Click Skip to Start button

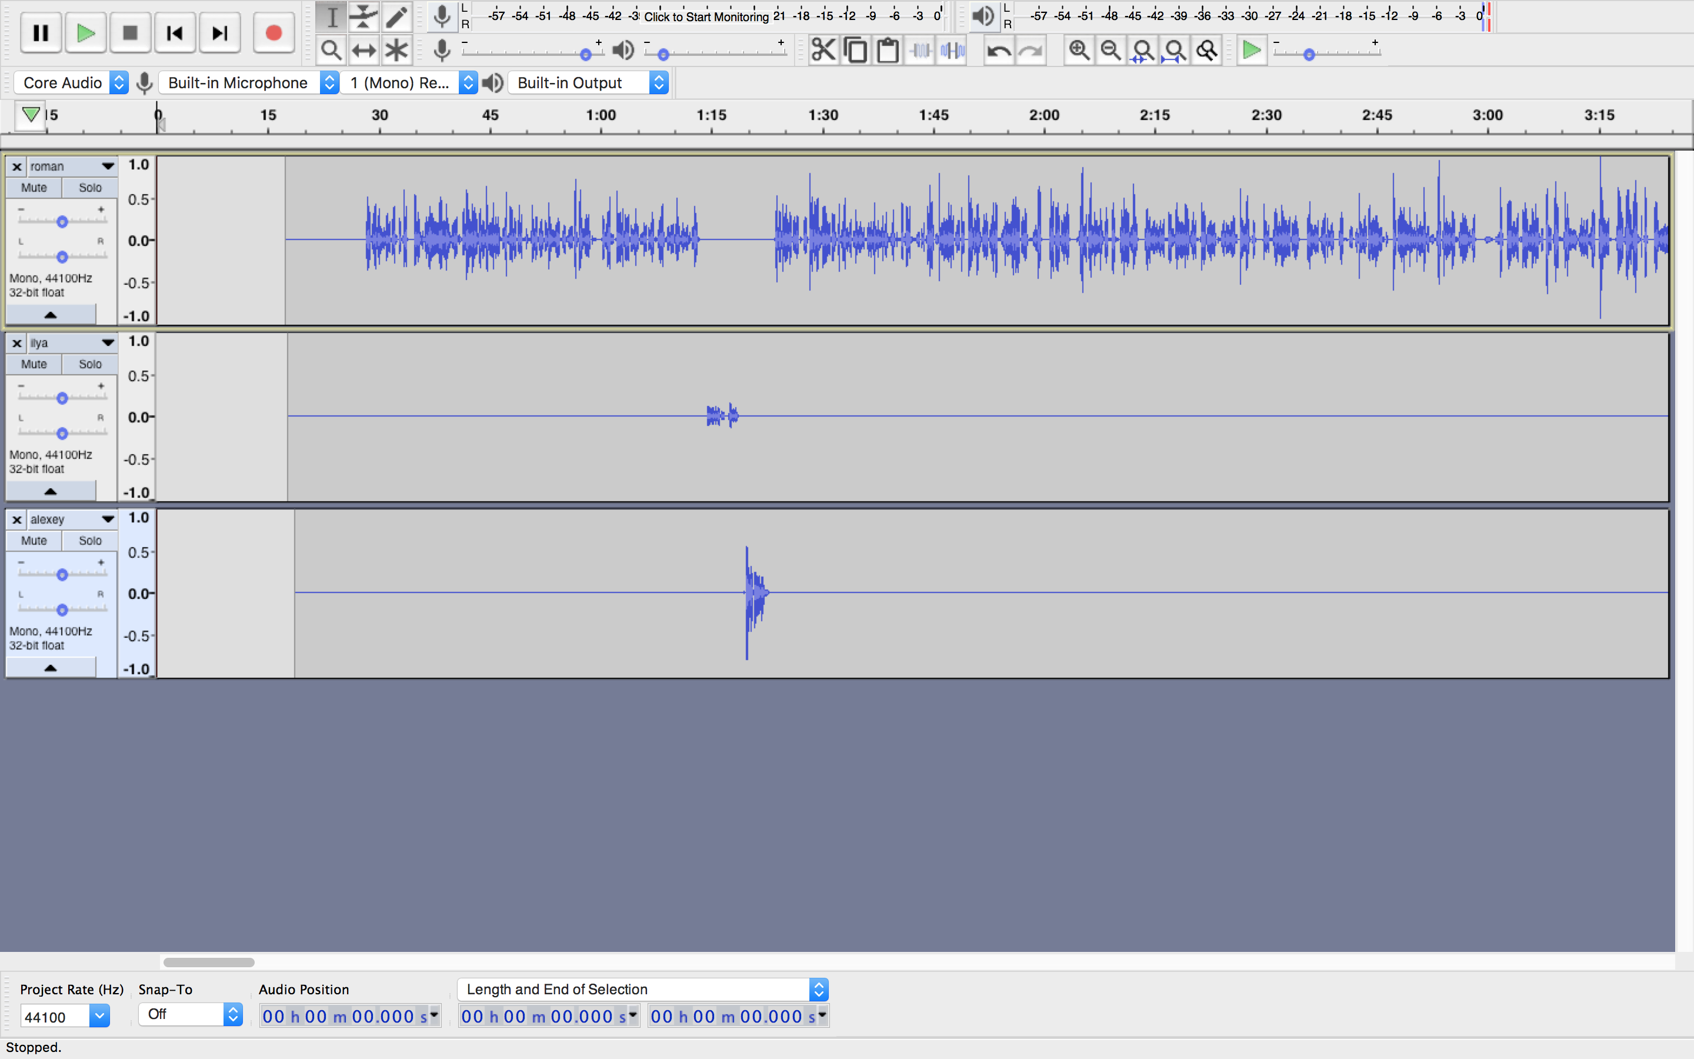[174, 33]
